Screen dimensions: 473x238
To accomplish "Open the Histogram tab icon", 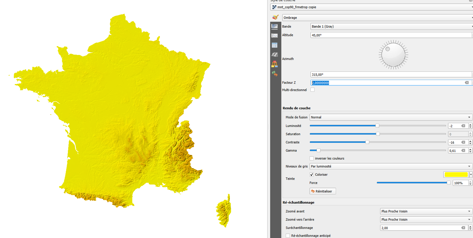I will coord(275,36).
